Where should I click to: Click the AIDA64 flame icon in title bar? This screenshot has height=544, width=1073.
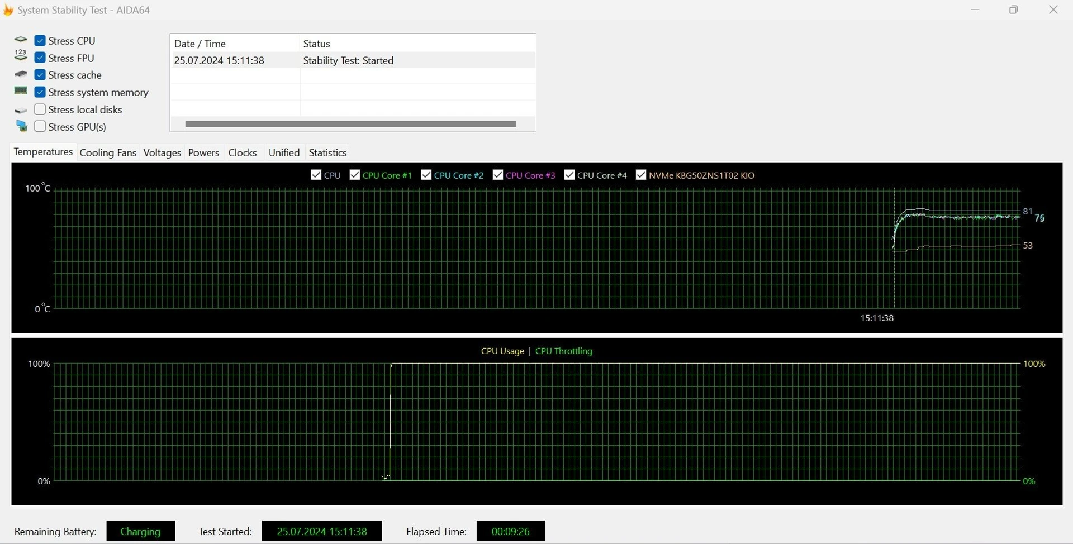click(x=8, y=10)
